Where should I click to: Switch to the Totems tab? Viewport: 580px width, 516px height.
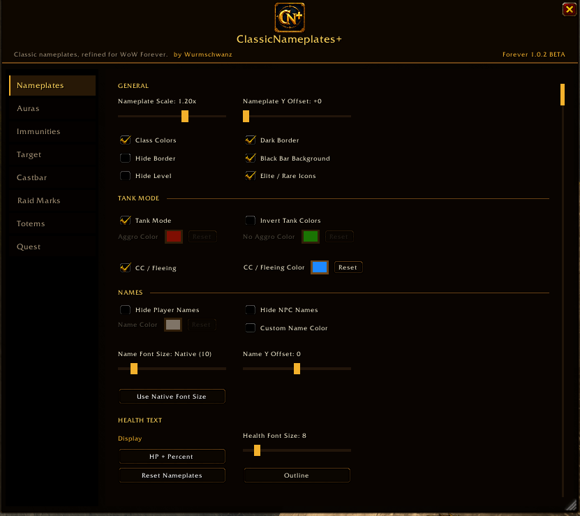pyautogui.click(x=52, y=223)
